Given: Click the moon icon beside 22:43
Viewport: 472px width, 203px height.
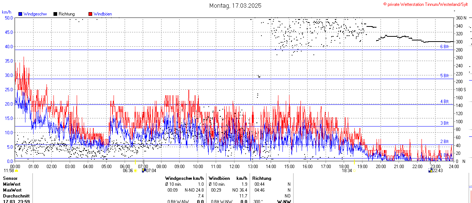Looking at the screenshot, I should tap(430, 171).
